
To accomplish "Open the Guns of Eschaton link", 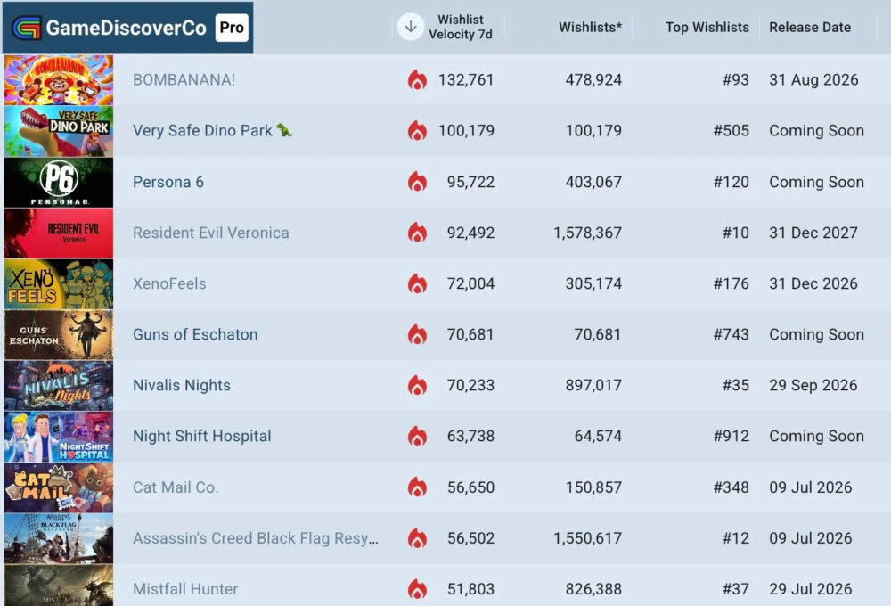I will pos(195,334).
